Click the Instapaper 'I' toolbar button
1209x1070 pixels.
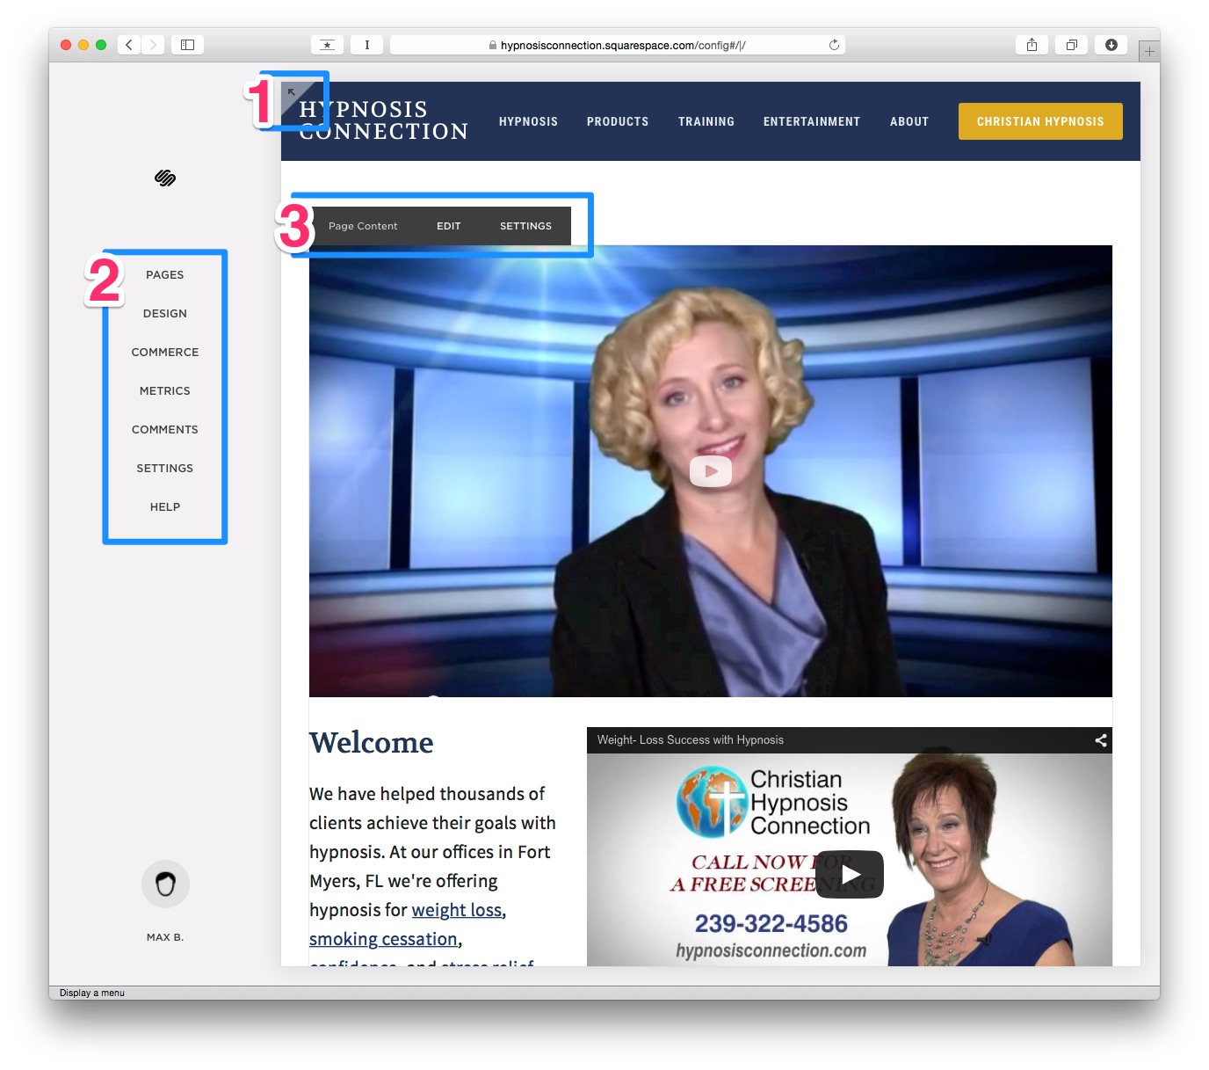coord(366,45)
